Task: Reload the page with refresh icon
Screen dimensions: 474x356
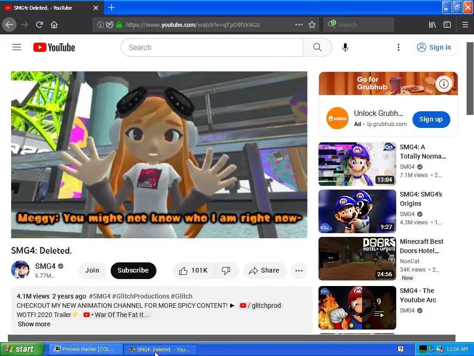Action: tap(39, 25)
